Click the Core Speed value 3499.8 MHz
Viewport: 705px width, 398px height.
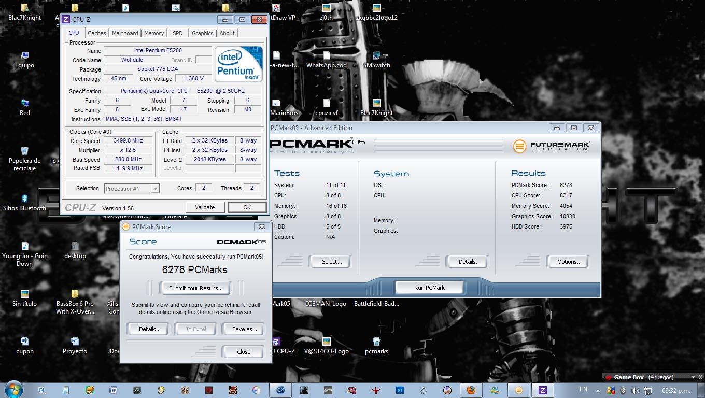tap(128, 141)
